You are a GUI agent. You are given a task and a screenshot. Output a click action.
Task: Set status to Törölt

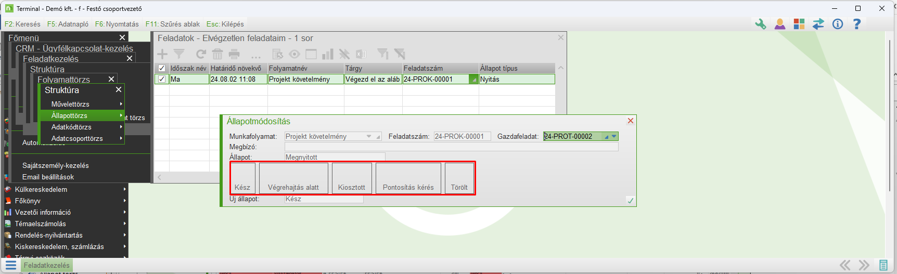point(459,178)
